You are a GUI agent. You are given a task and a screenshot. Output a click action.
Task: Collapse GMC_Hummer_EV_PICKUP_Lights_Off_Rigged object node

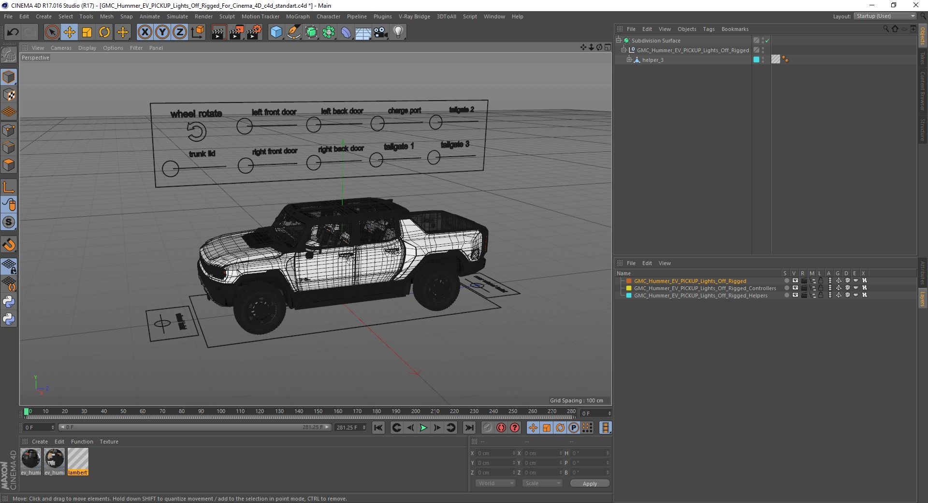click(624, 50)
